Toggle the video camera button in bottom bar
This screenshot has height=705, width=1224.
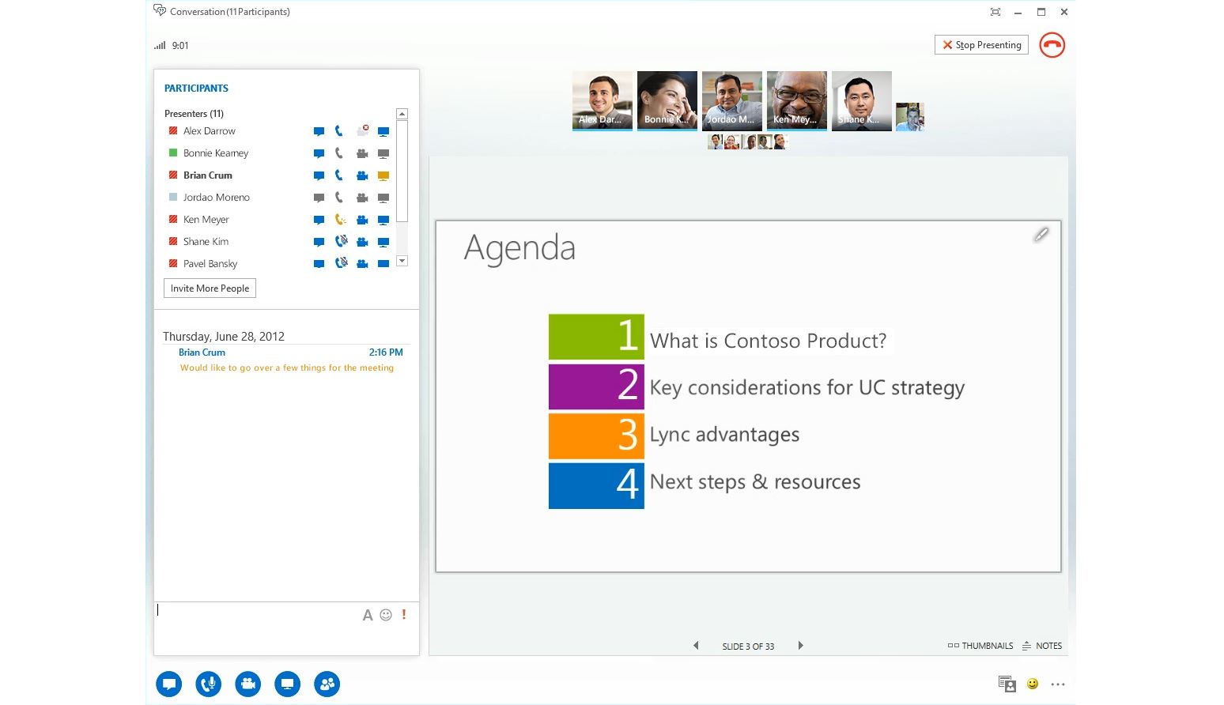coord(248,684)
